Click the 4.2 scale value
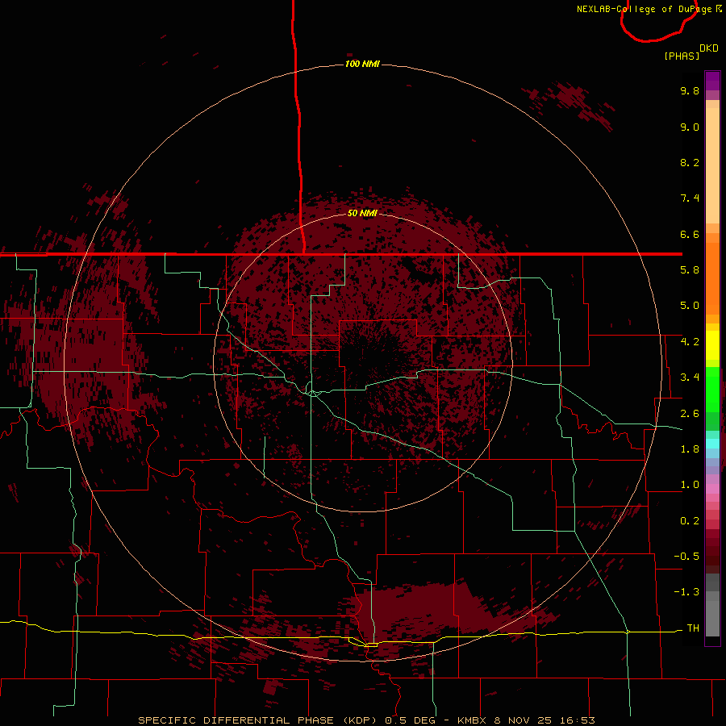Screen dimensions: 726x726 690,342
